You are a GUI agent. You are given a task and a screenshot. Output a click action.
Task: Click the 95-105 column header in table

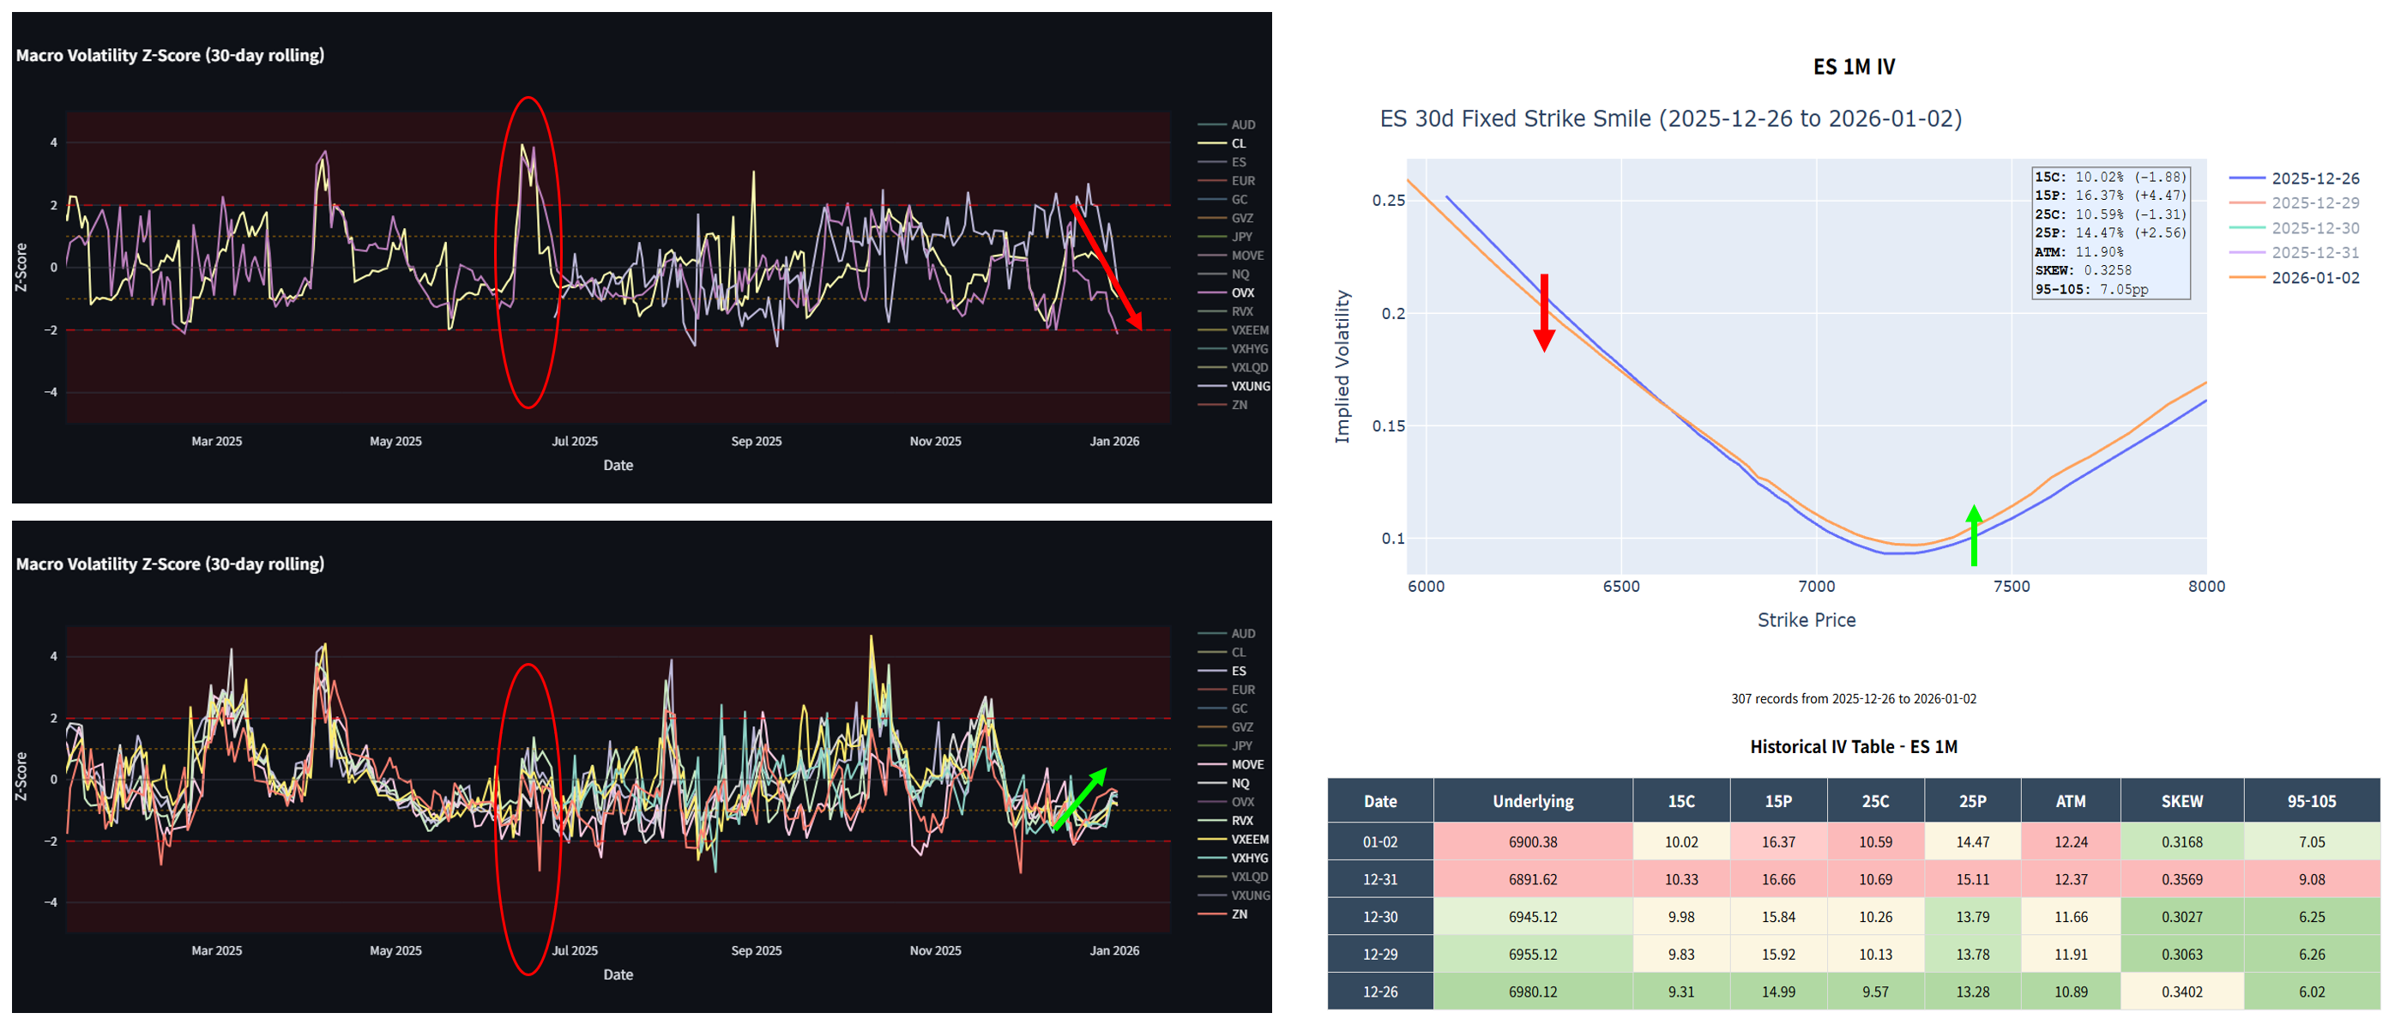pyautogui.click(x=2311, y=801)
